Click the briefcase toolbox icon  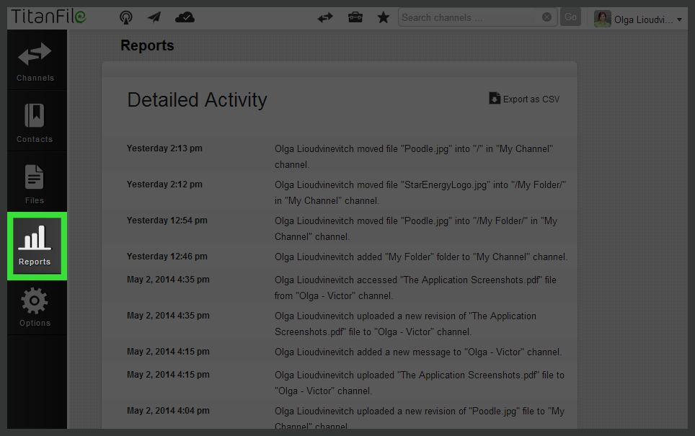(355, 17)
